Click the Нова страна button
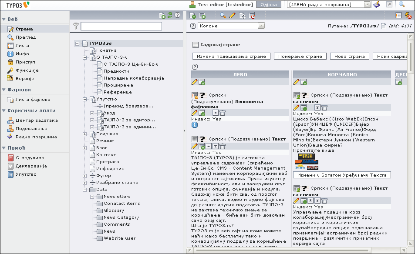 point(350,56)
